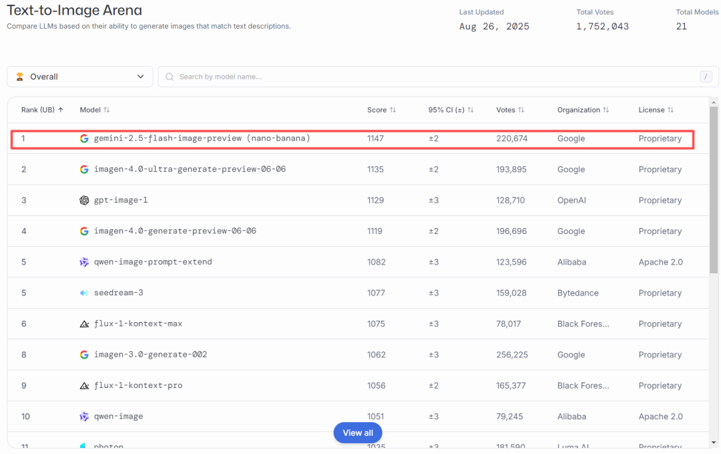Expand the dropdown chevron beside Overall

pyautogui.click(x=141, y=77)
